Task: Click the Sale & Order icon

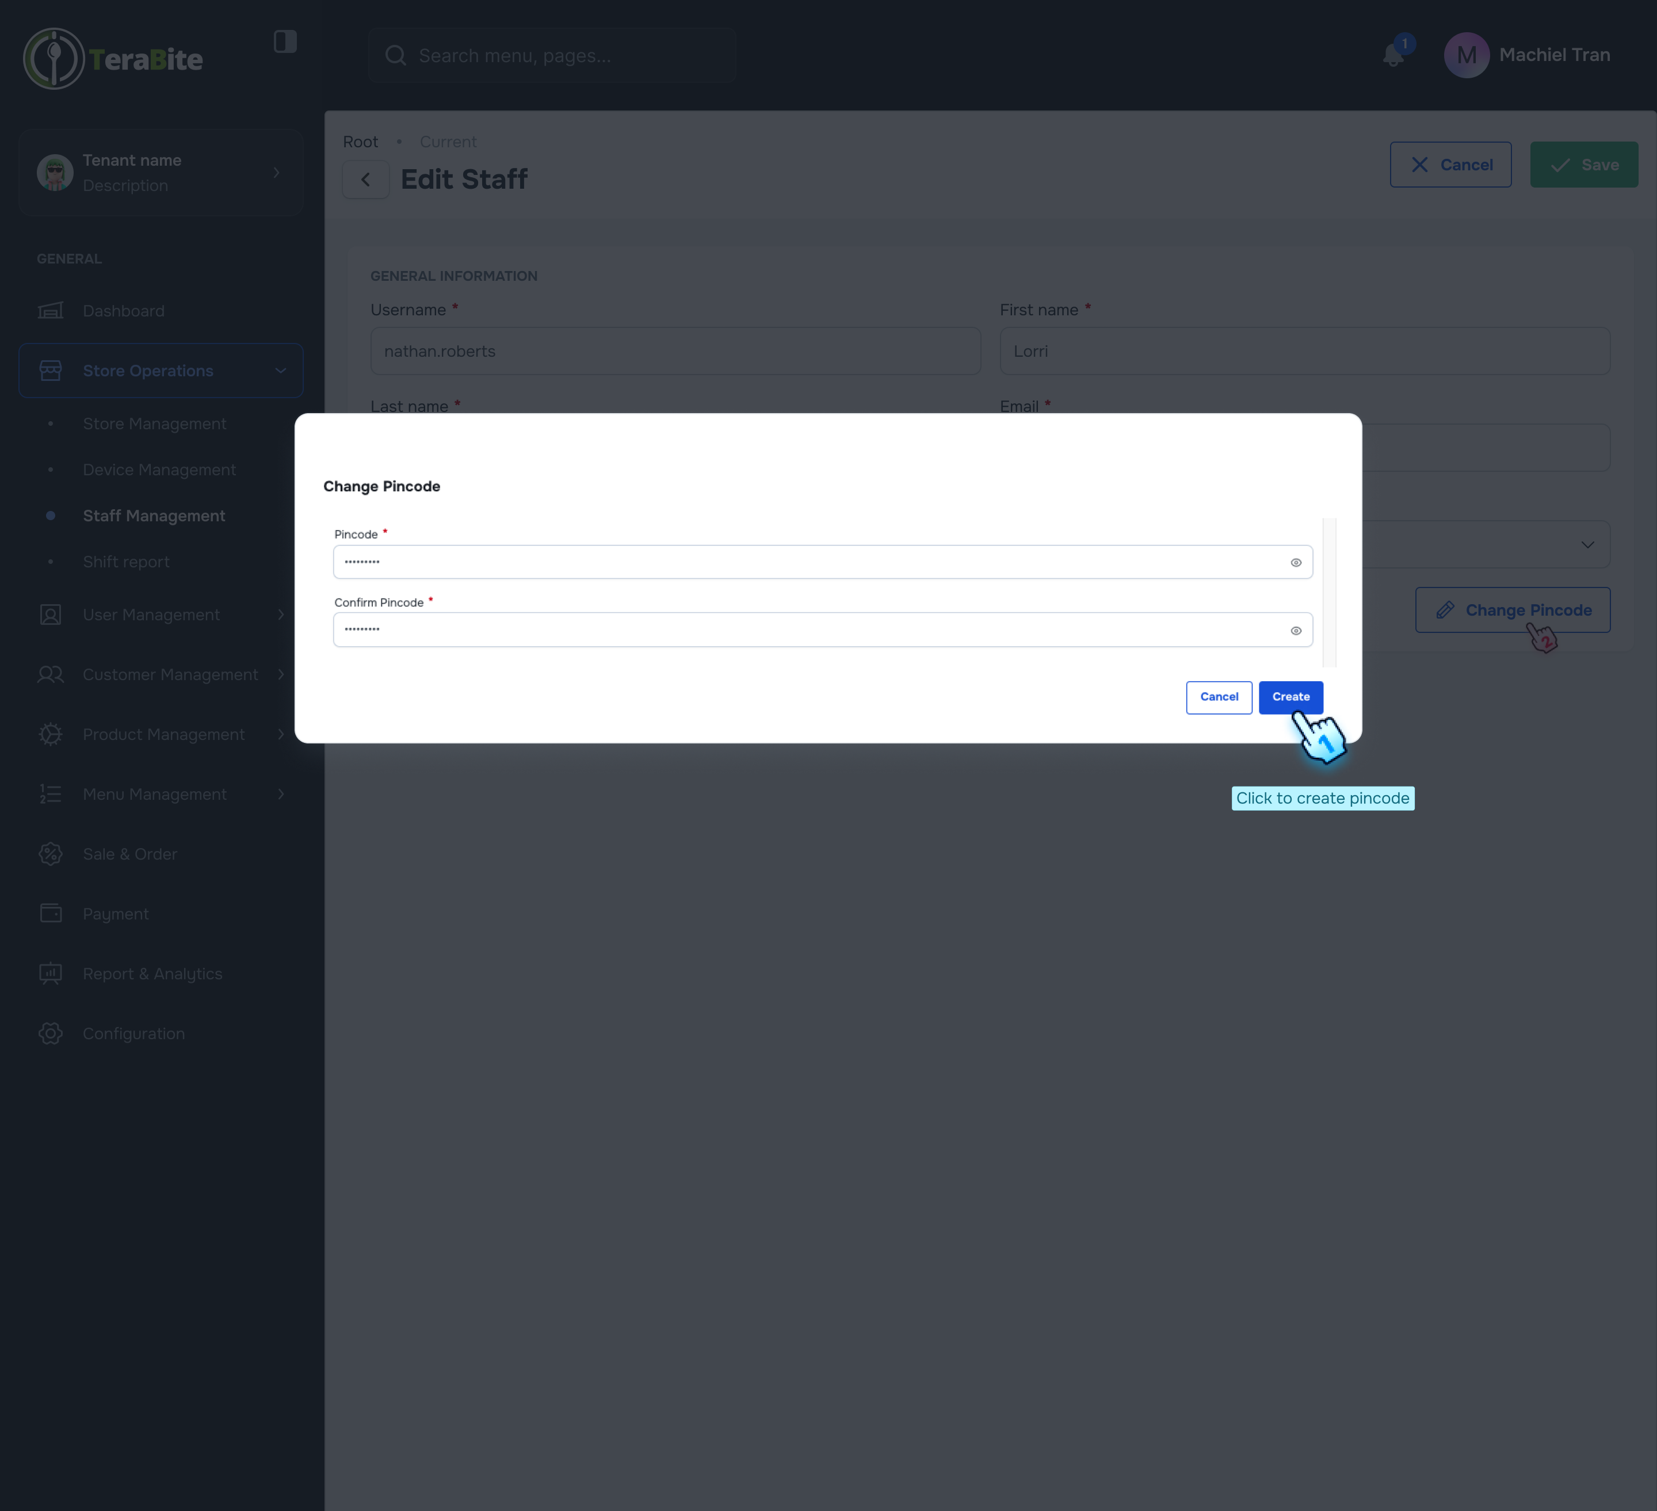Action: click(x=50, y=854)
